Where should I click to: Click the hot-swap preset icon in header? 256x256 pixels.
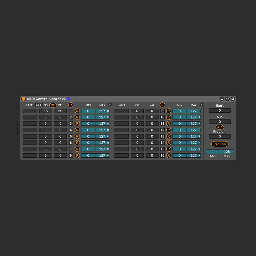point(222,99)
